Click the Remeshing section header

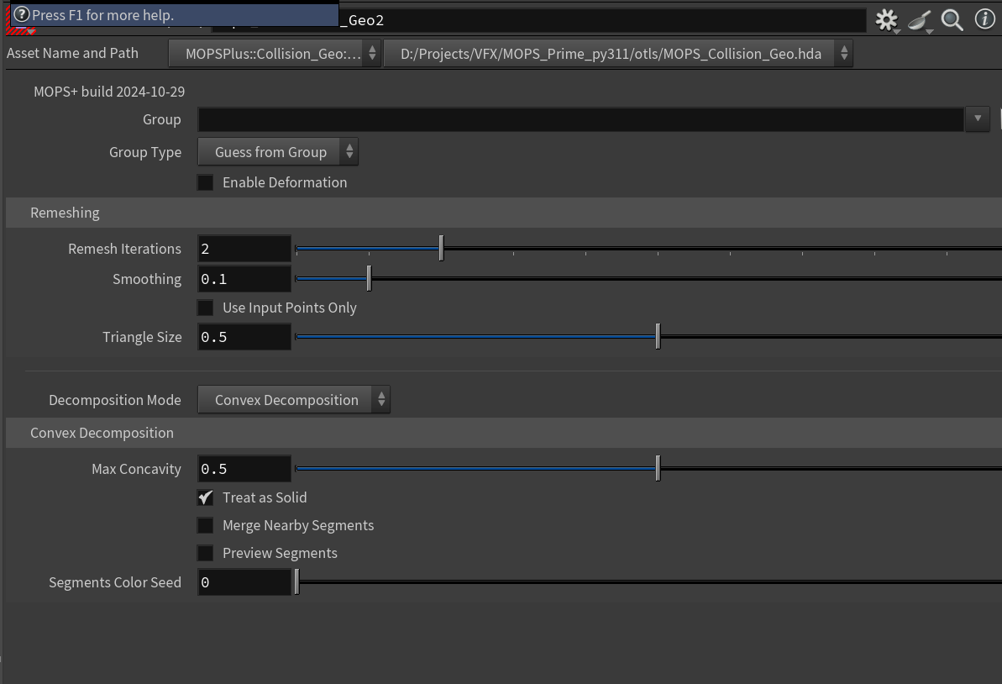point(65,213)
